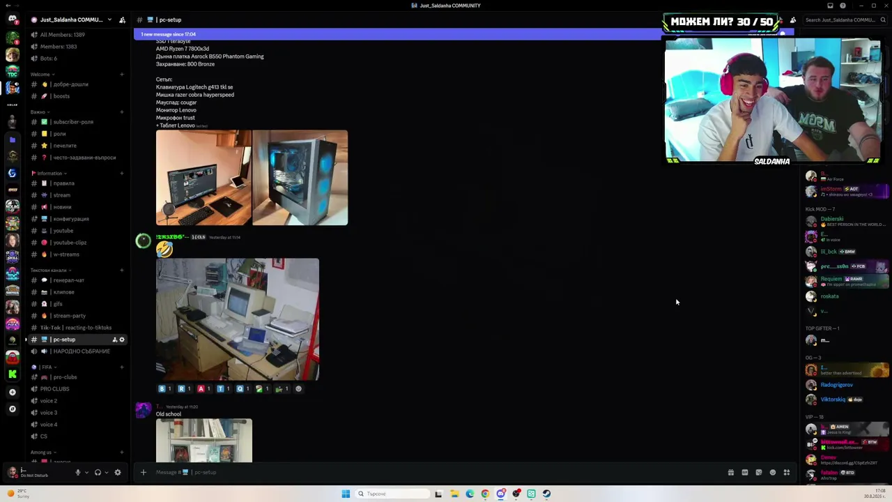892x502 pixels.
Task: Toggle the first R reaction on the photo
Action: coord(185,389)
